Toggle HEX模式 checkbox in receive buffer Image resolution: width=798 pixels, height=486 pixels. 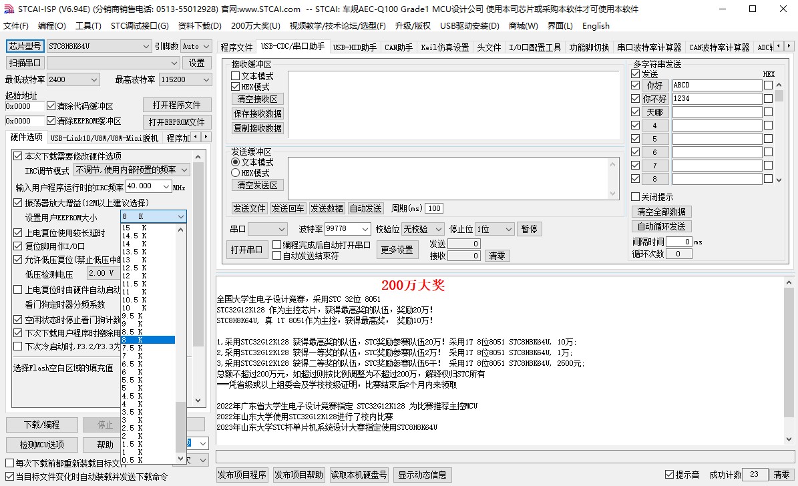[235, 87]
